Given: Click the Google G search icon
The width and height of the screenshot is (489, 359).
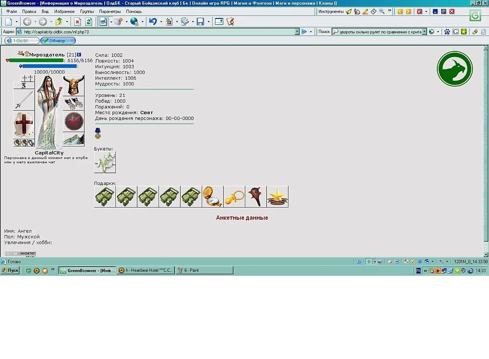Looking at the screenshot, I should pyautogui.click(x=455, y=32).
